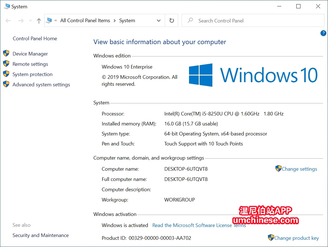Open Advanced system settings
The width and height of the screenshot is (328, 247).
coord(41,85)
